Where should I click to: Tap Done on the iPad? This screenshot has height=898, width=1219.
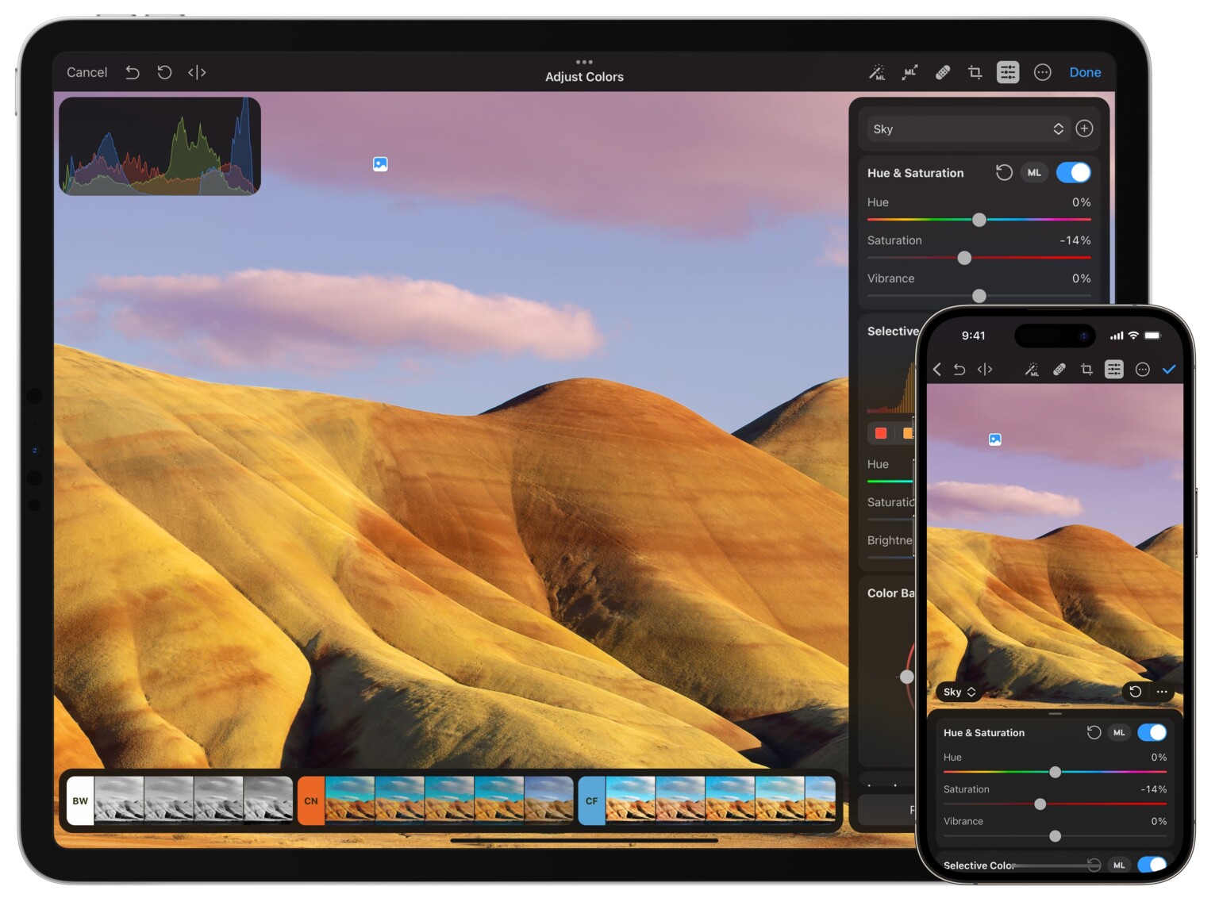tap(1085, 72)
